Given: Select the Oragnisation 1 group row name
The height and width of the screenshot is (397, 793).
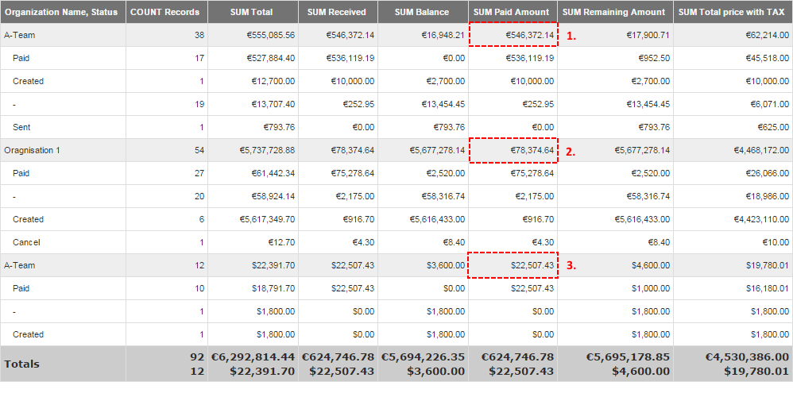Looking at the screenshot, I should 33,150.
